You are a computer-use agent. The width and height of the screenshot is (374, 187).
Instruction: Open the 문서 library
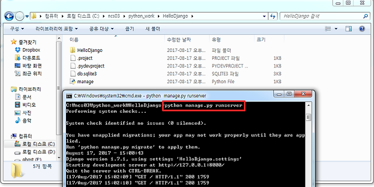coord(26,97)
